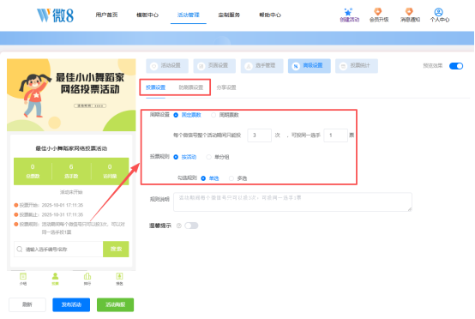Viewport: 475px width, 319px height.
Task: Open the 活动设置 step tab
Action: coord(167,66)
